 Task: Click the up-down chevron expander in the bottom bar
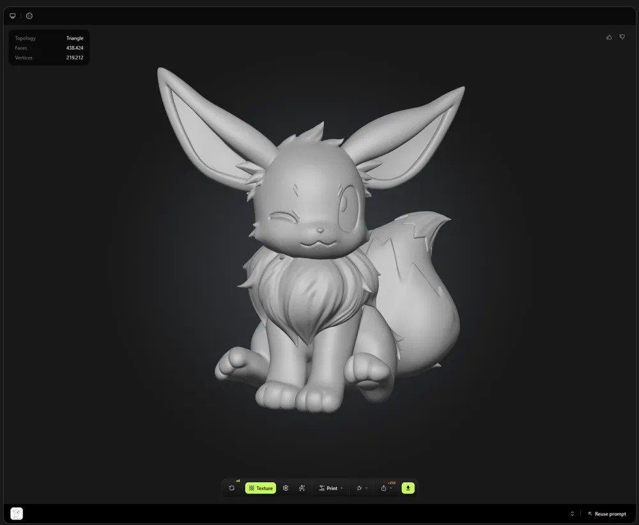point(572,513)
